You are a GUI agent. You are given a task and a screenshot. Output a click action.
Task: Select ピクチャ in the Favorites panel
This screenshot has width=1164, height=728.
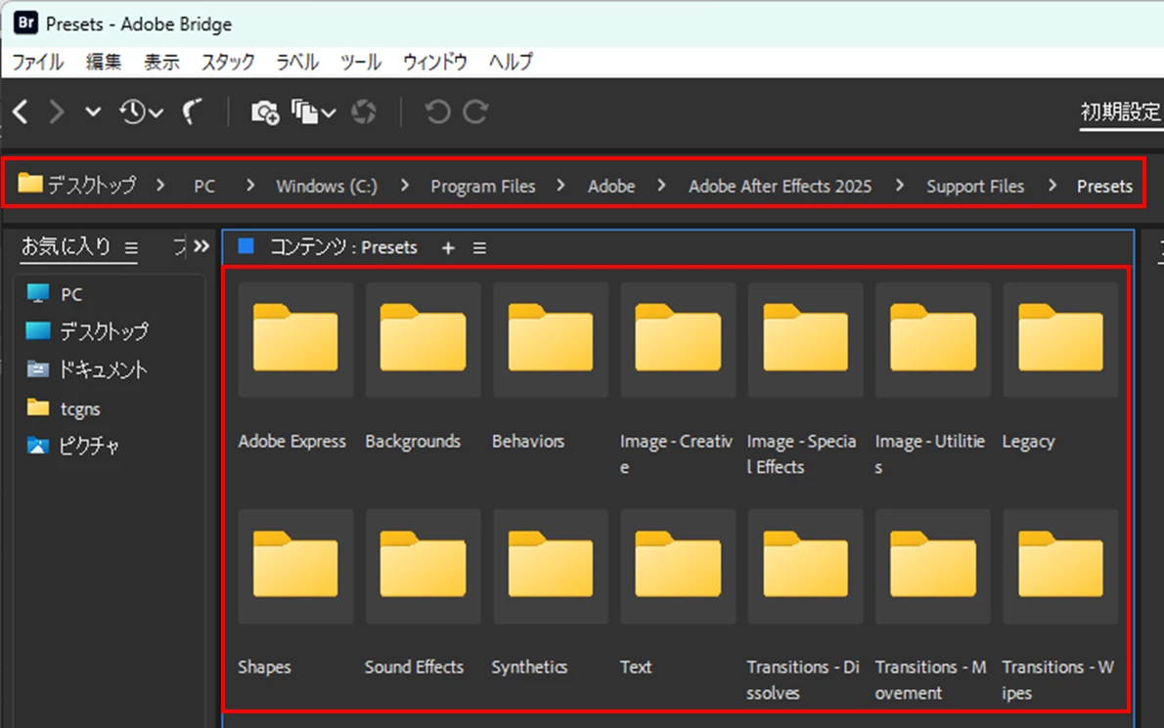tap(72, 446)
